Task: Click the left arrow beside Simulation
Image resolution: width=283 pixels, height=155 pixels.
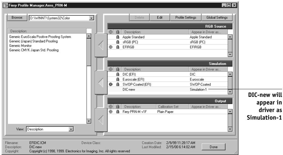Action: (101, 83)
